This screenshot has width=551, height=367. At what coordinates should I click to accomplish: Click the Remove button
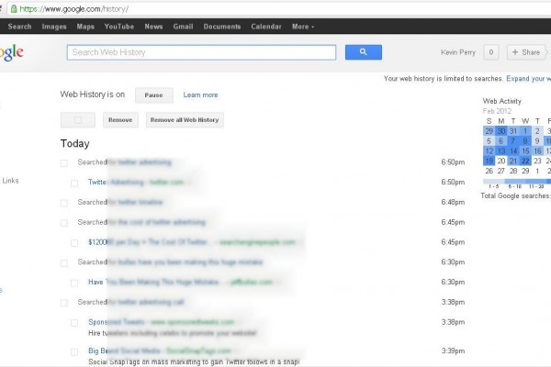pos(120,120)
